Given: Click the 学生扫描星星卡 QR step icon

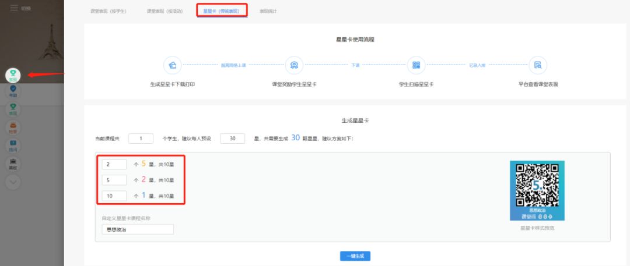Looking at the screenshot, I should (416, 65).
